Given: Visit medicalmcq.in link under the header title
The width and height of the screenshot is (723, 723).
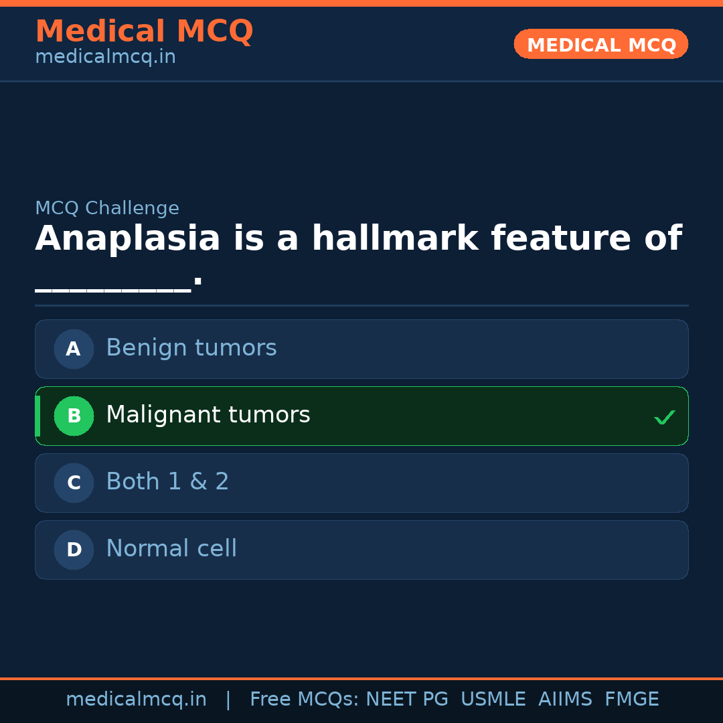Looking at the screenshot, I should click(x=105, y=58).
